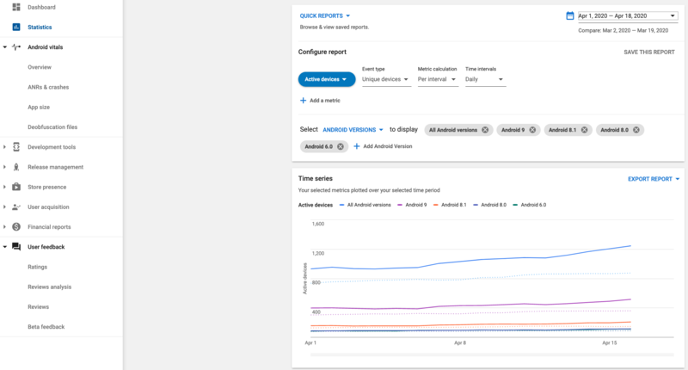Open Deobfuscation files page
Image resolution: width=688 pixels, height=370 pixels.
(x=52, y=126)
